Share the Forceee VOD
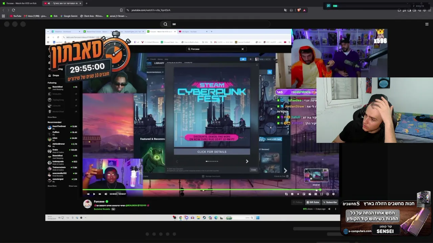 pos(329,209)
